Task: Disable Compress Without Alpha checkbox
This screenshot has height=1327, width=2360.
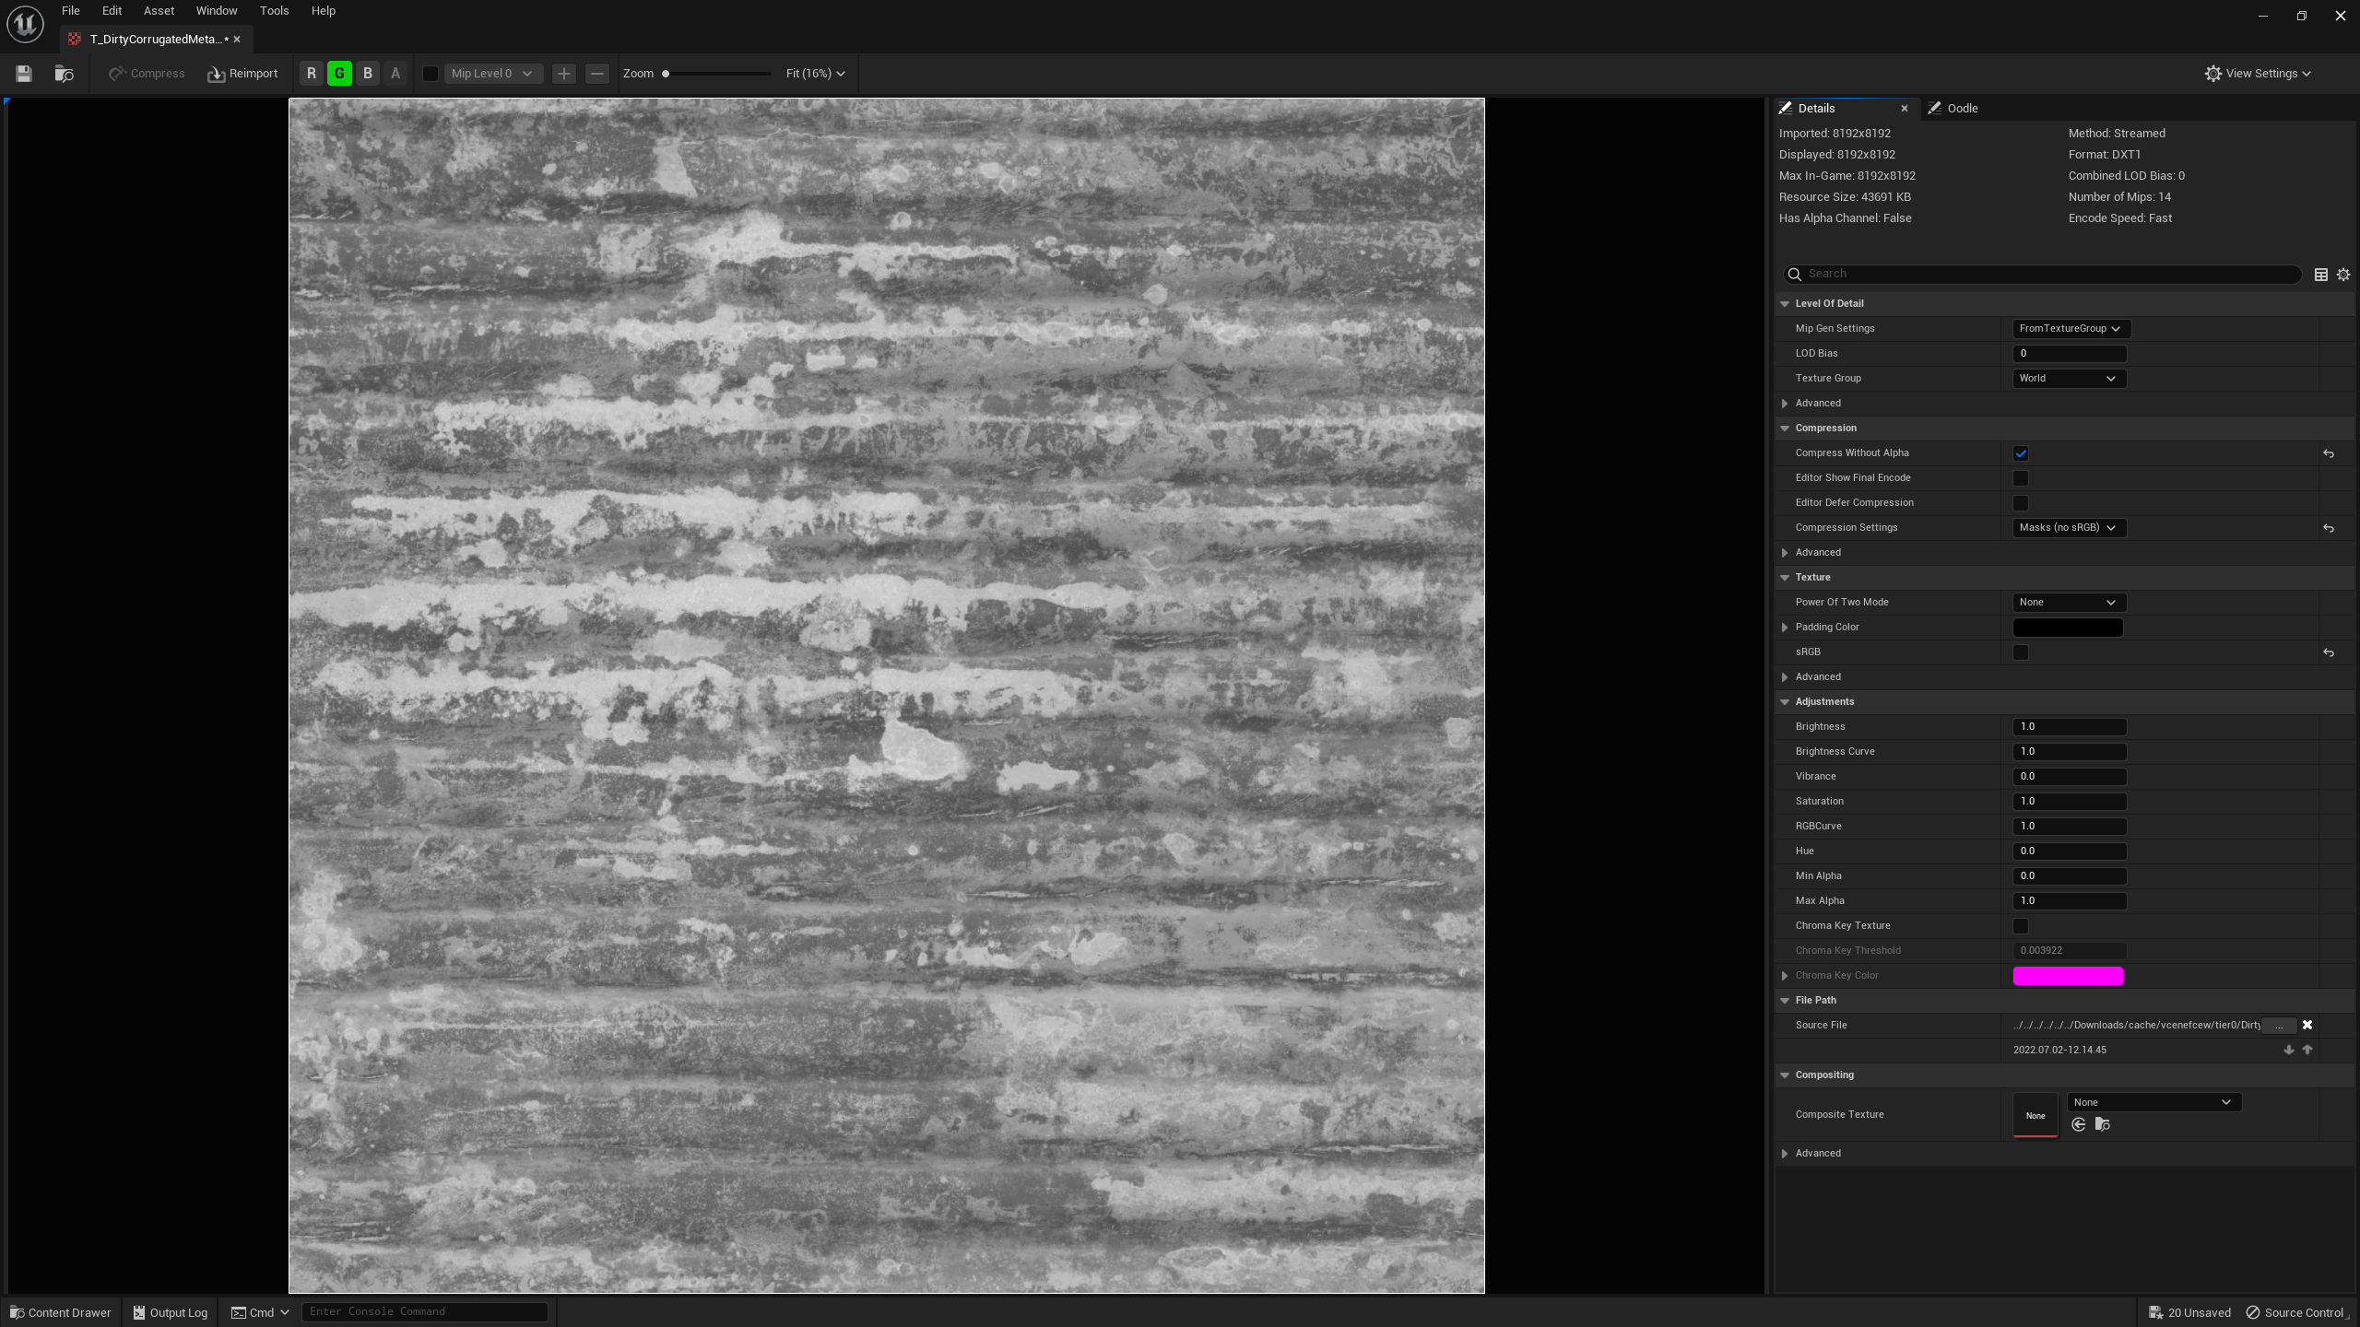Action: point(2021,453)
